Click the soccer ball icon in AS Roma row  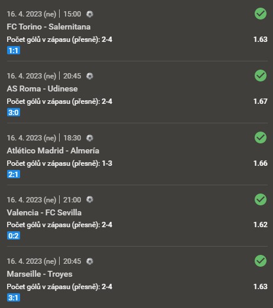tap(90, 76)
